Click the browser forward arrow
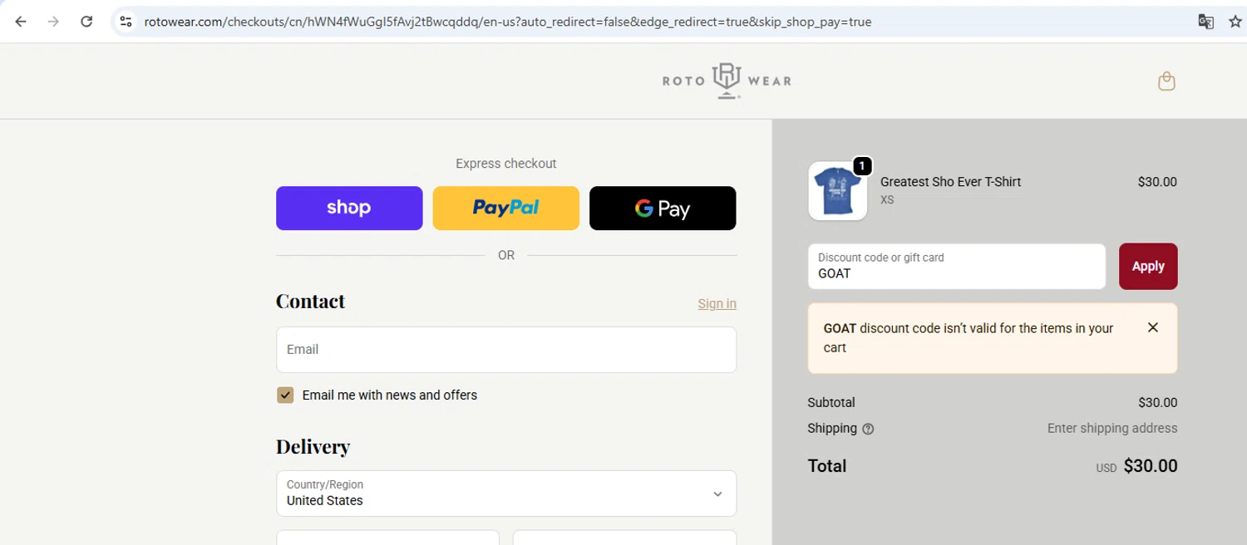Viewport: 1247px width, 545px height. (x=53, y=22)
